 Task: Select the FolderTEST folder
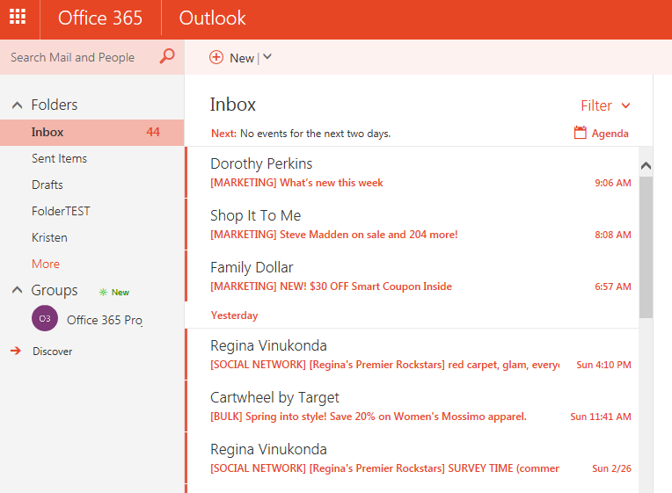click(x=61, y=211)
